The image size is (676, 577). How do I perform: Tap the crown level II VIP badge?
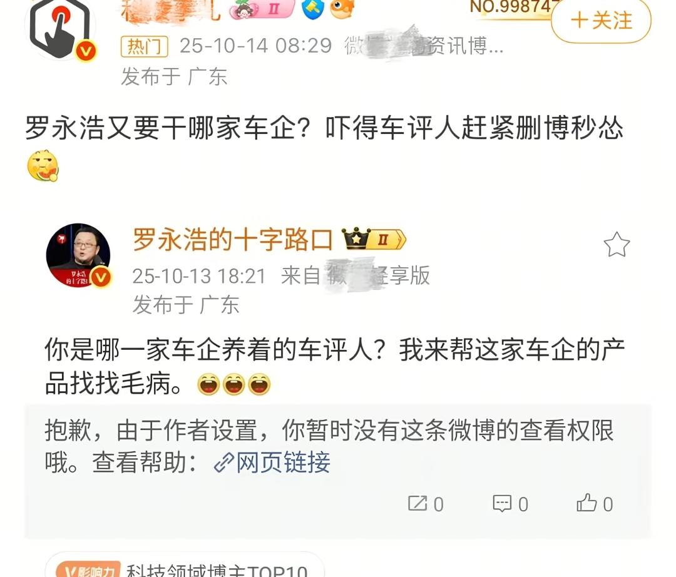374,239
